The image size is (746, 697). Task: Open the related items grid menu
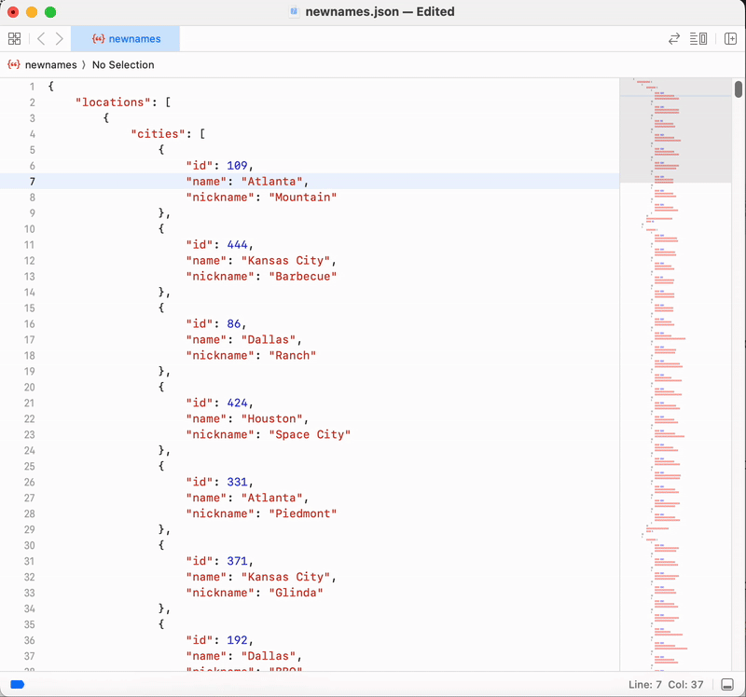tap(14, 39)
